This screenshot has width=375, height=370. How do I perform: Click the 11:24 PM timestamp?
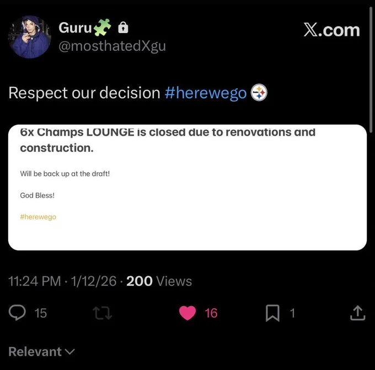click(34, 281)
